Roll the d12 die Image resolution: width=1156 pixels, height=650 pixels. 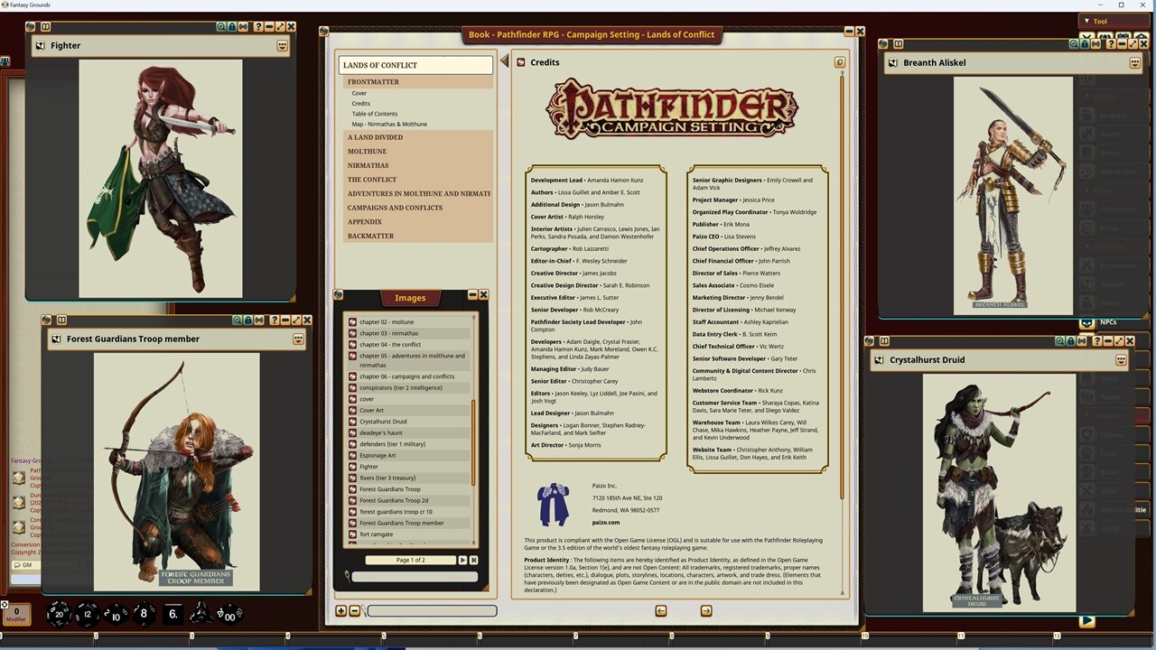[87, 615]
